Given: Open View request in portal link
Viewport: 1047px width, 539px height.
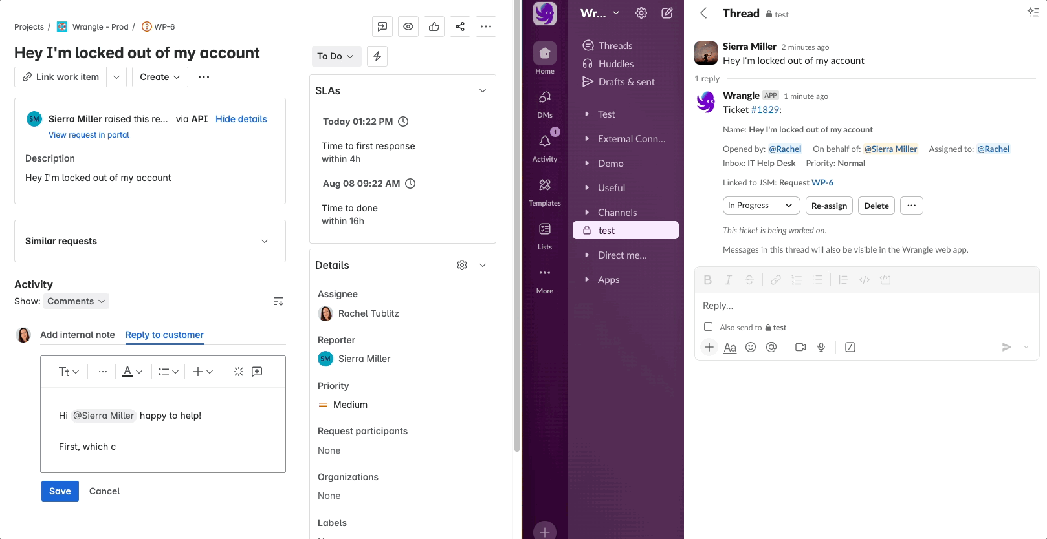Looking at the screenshot, I should click(89, 135).
